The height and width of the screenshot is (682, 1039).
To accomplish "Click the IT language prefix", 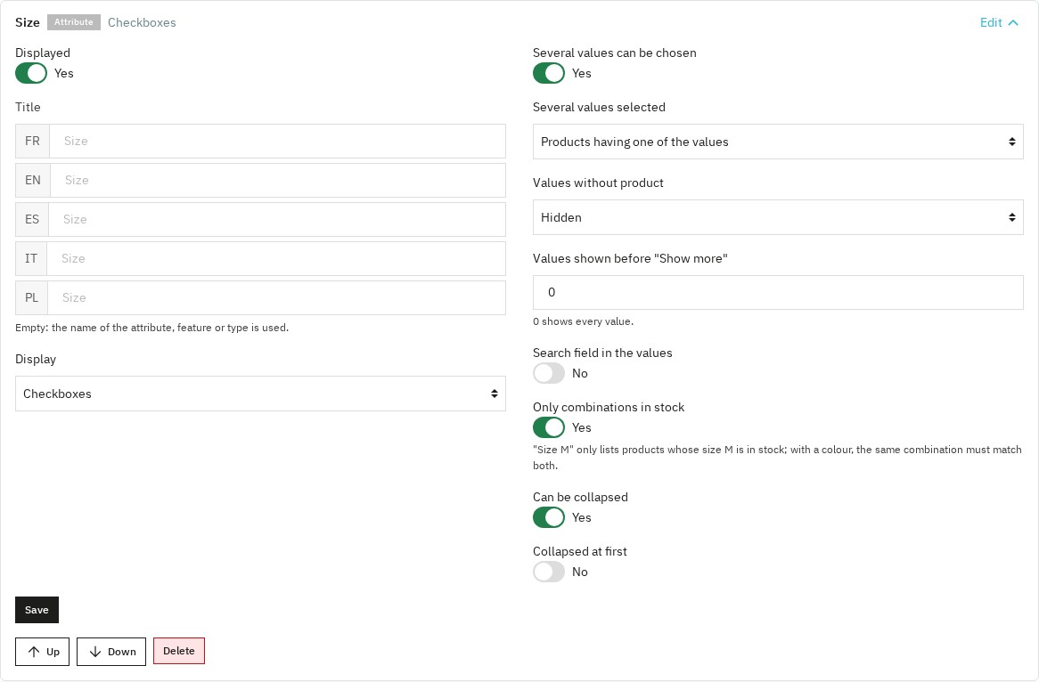I will point(31,258).
